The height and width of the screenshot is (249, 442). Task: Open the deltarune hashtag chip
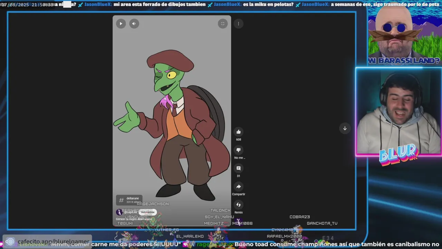point(129,200)
